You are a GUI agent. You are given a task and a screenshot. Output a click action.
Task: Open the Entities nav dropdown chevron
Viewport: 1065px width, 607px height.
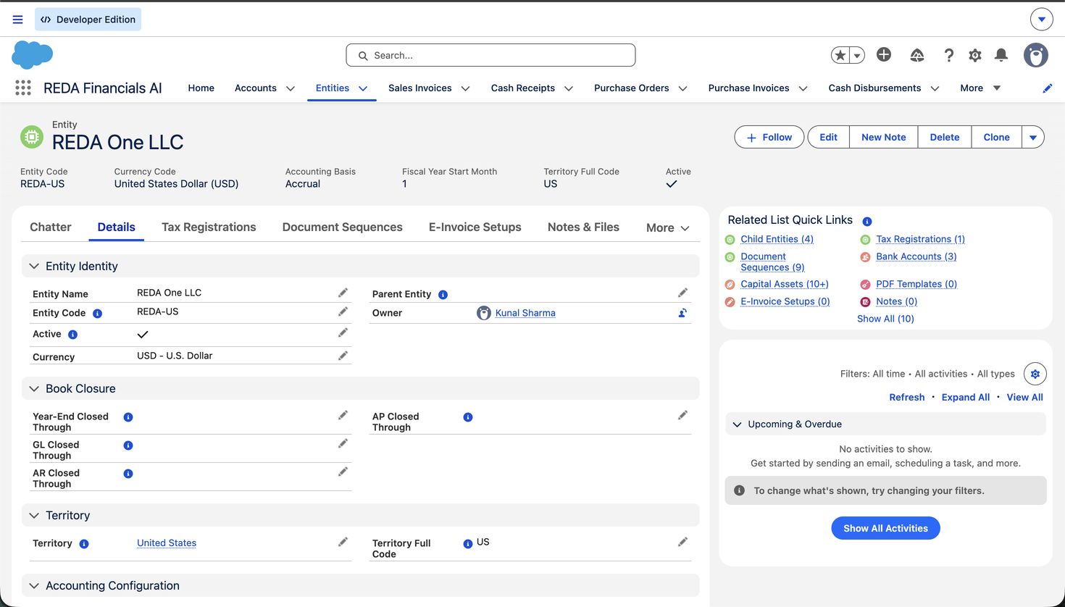click(x=363, y=88)
